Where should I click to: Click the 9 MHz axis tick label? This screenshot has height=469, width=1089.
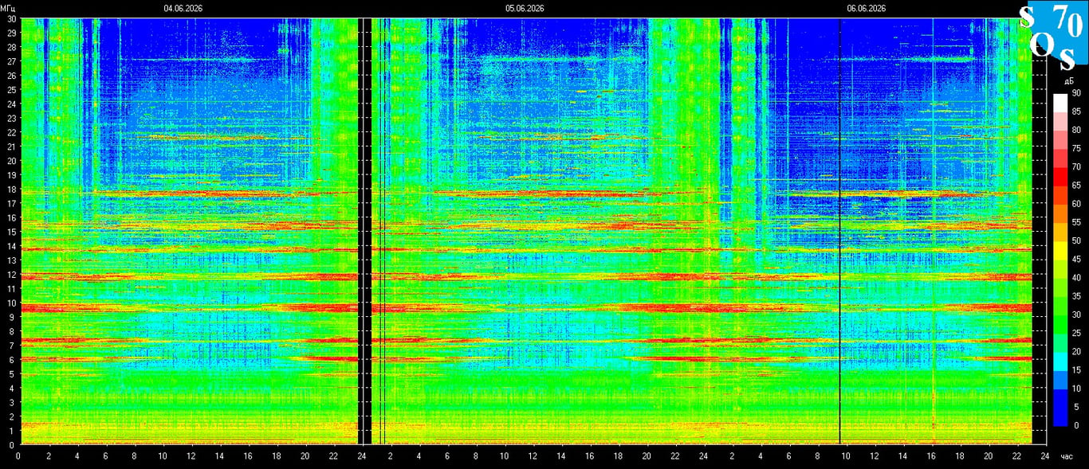[x=13, y=317]
